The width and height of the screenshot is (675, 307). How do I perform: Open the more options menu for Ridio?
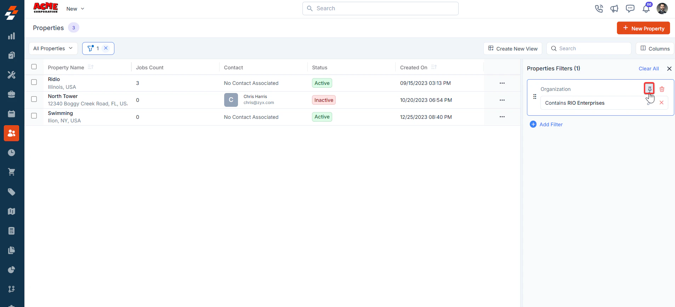502,83
